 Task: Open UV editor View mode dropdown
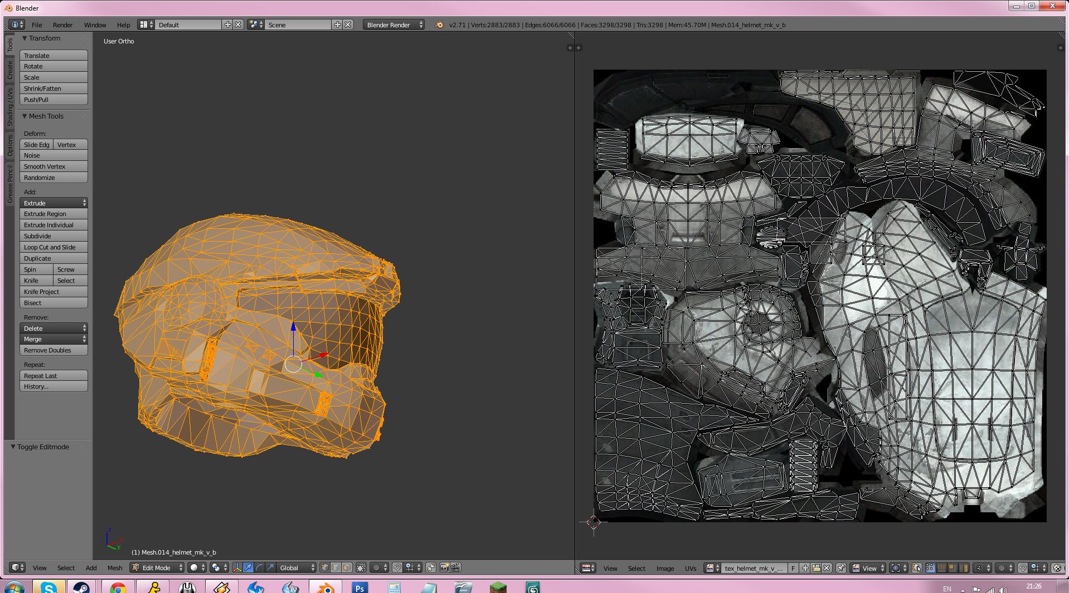(868, 568)
